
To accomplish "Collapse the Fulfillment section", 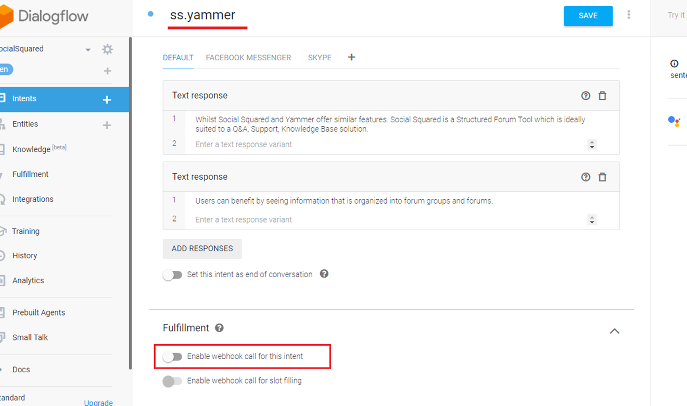I will [x=614, y=331].
